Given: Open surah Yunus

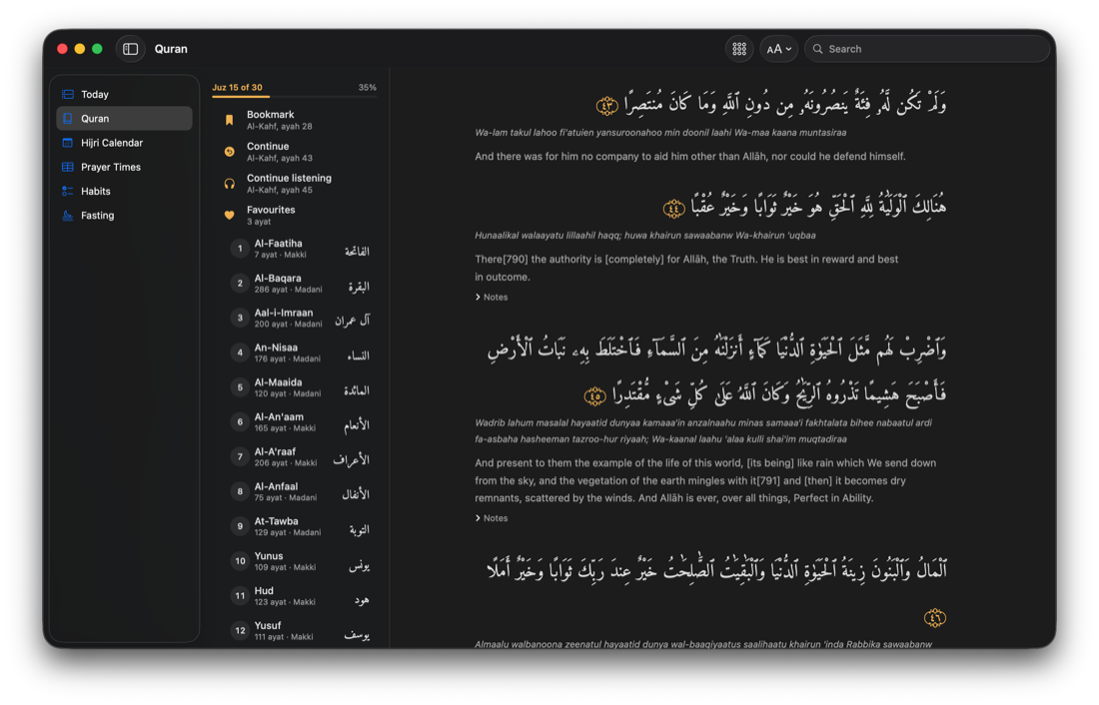Looking at the screenshot, I should (x=300, y=560).
